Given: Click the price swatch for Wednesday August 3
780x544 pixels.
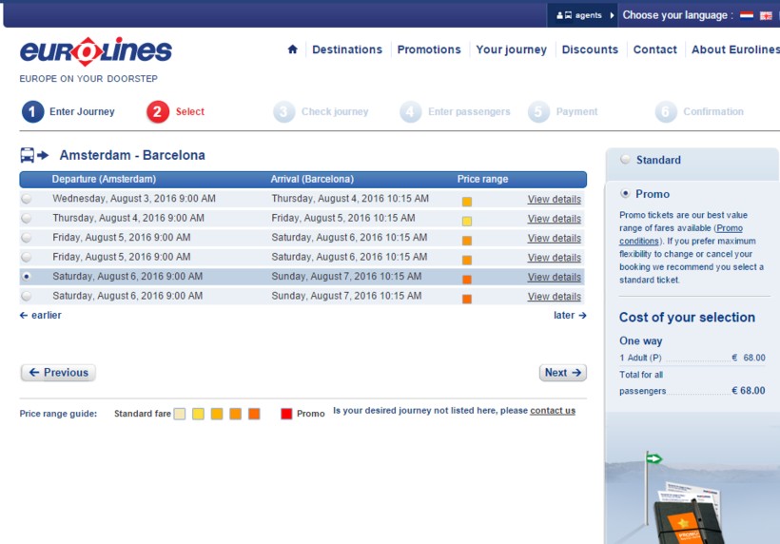Looking at the screenshot, I should tap(467, 202).
